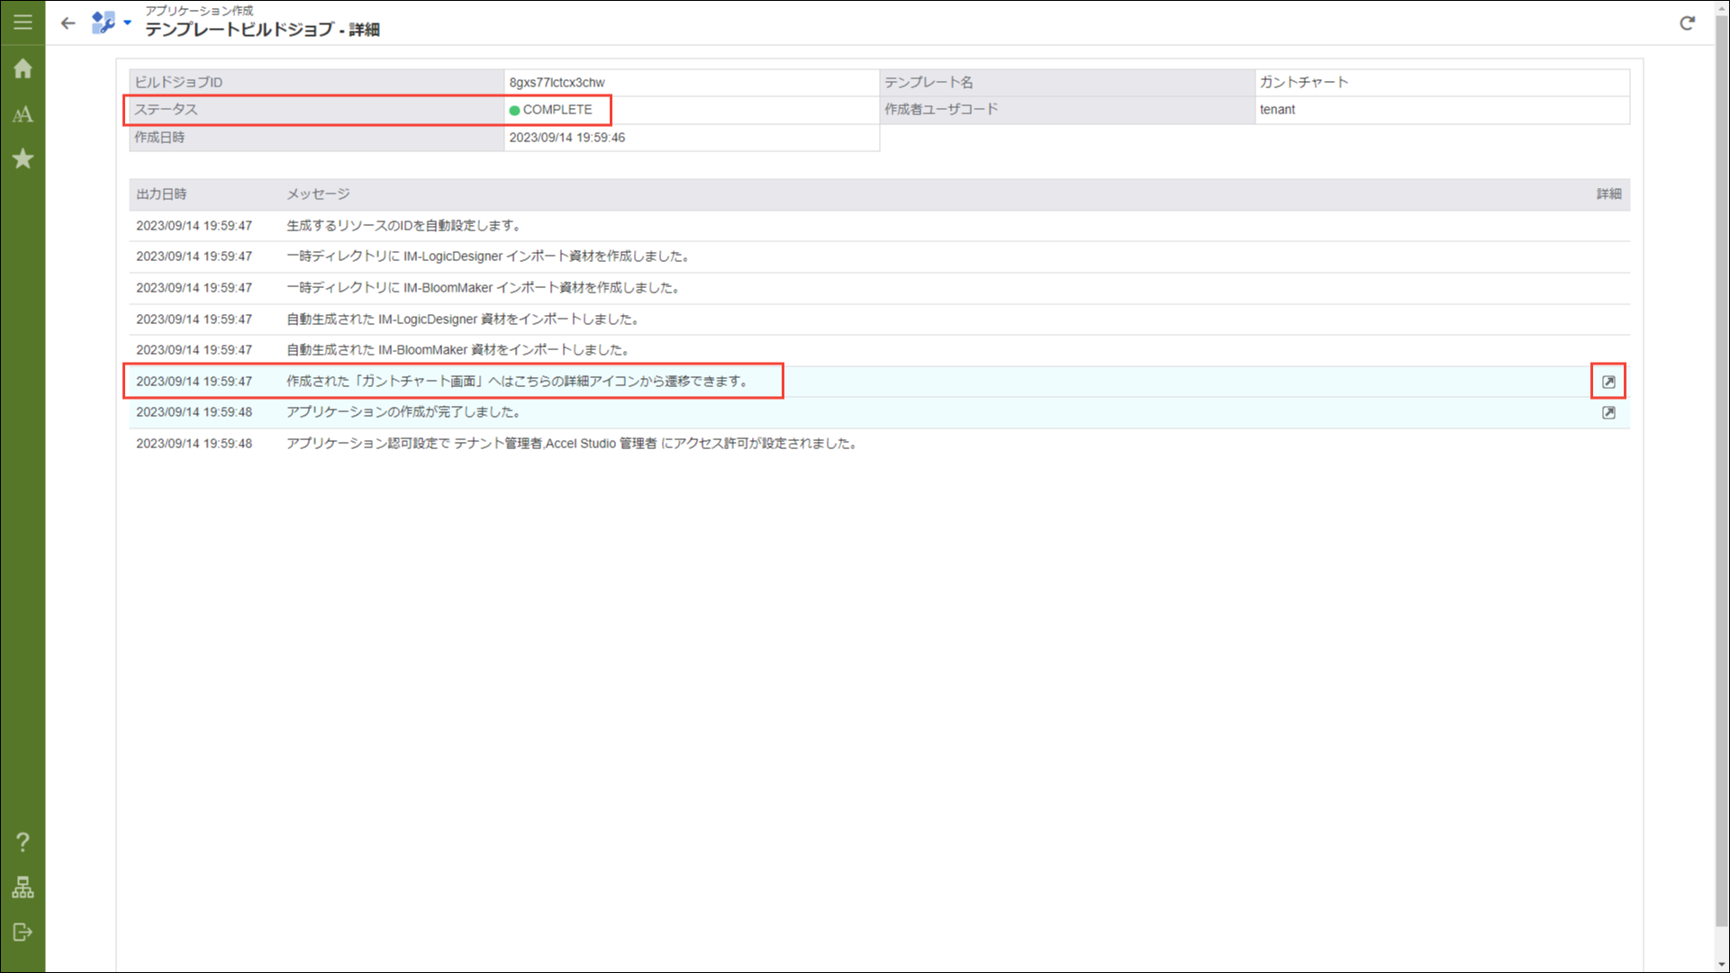The image size is (1730, 973).
Task: Open detail icon for application creation completed row
Action: (1608, 412)
